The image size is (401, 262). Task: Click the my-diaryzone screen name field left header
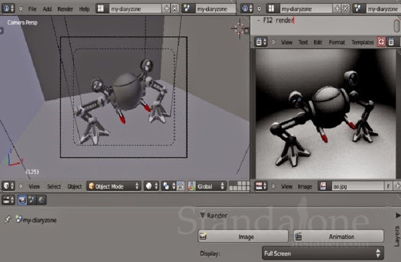[134, 9]
